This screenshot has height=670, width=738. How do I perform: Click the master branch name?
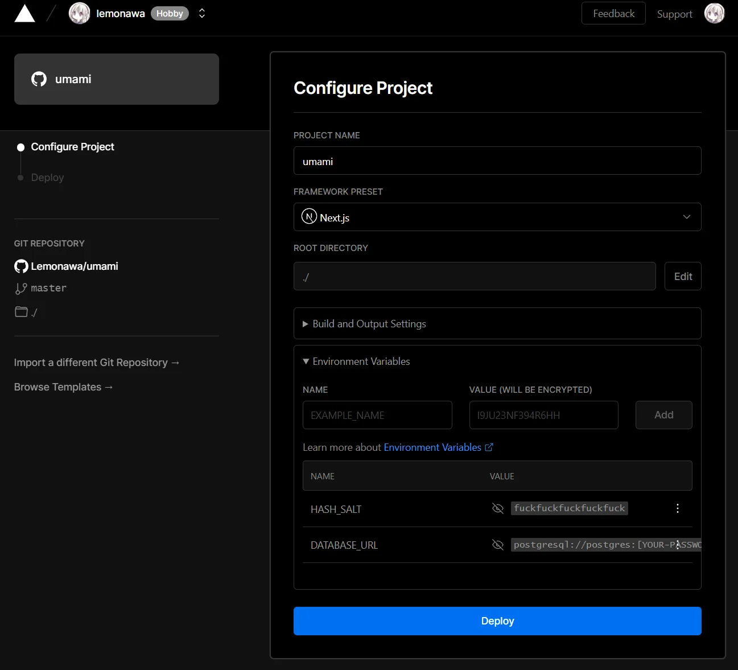49,288
